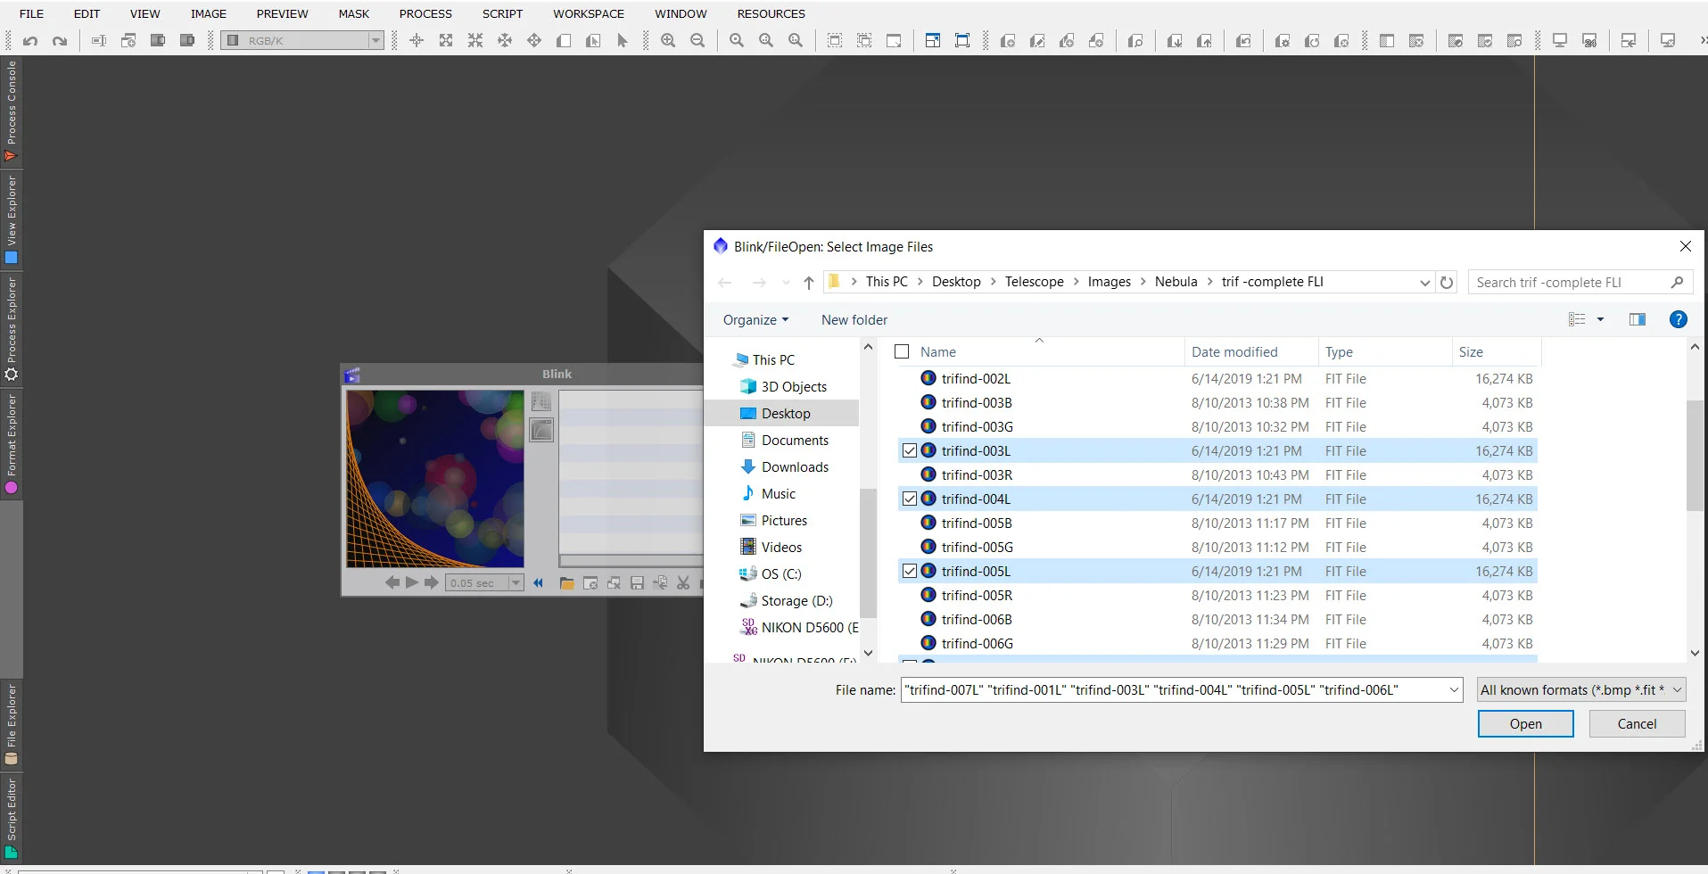
Task: Open the Script Editor side tab
Action: pyautogui.click(x=11, y=818)
